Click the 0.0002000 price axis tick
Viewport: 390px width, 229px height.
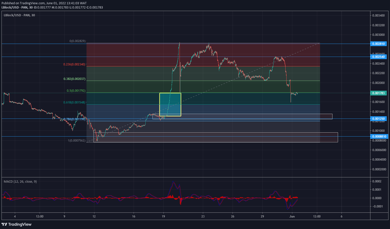[379, 169]
